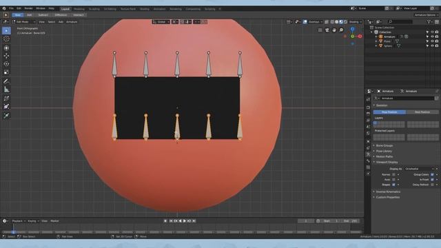The width and height of the screenshot is (441, 248).
Task: Switch to the UV Editing workspace tab
Action: tap(110, 9)
